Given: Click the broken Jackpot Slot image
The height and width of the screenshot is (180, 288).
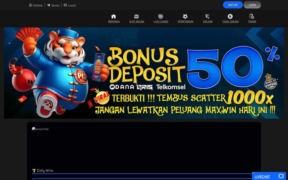Looking at the screenshot, I should click(x=40, y=129).
